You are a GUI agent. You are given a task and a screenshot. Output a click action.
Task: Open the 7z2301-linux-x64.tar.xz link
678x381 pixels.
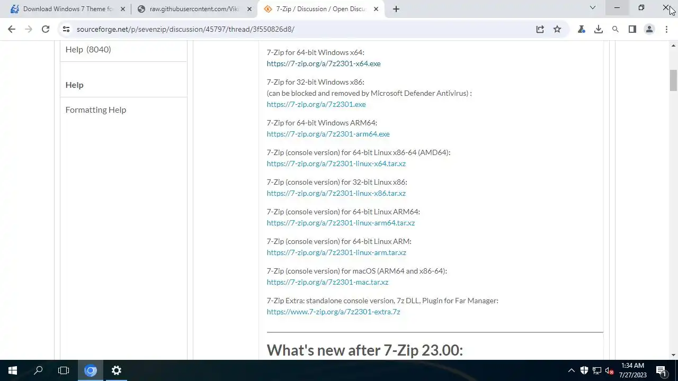tap(336, 164)
